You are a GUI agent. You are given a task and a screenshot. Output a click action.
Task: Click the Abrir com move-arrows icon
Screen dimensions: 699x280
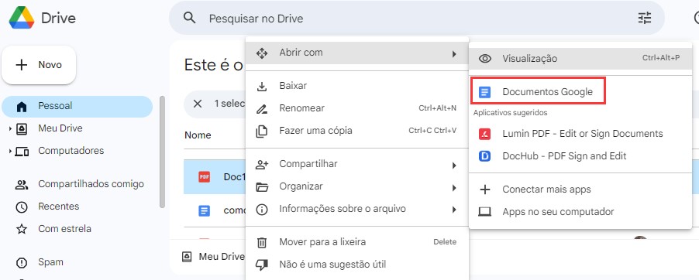click(x=262, y=53)
